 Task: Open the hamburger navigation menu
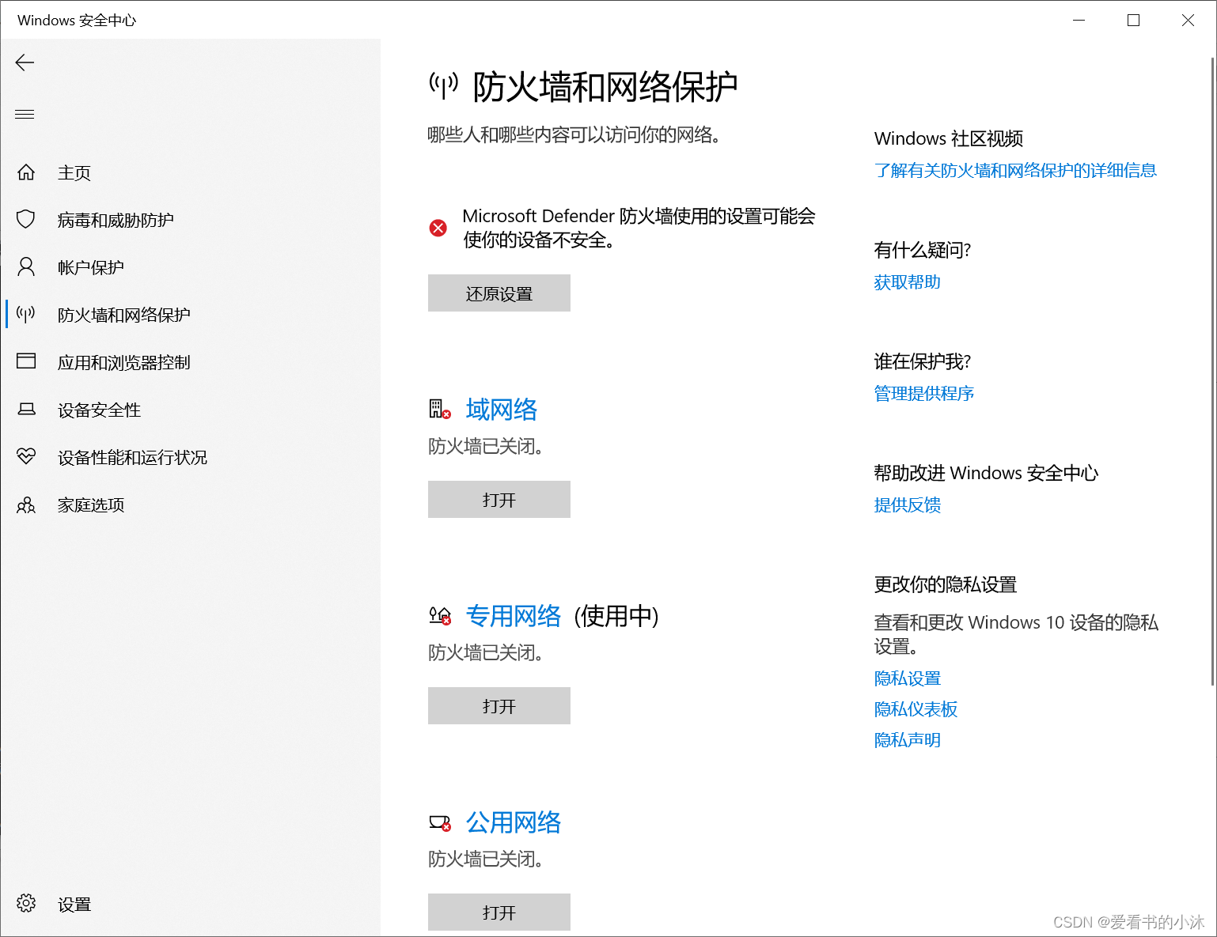coord(25,115)
